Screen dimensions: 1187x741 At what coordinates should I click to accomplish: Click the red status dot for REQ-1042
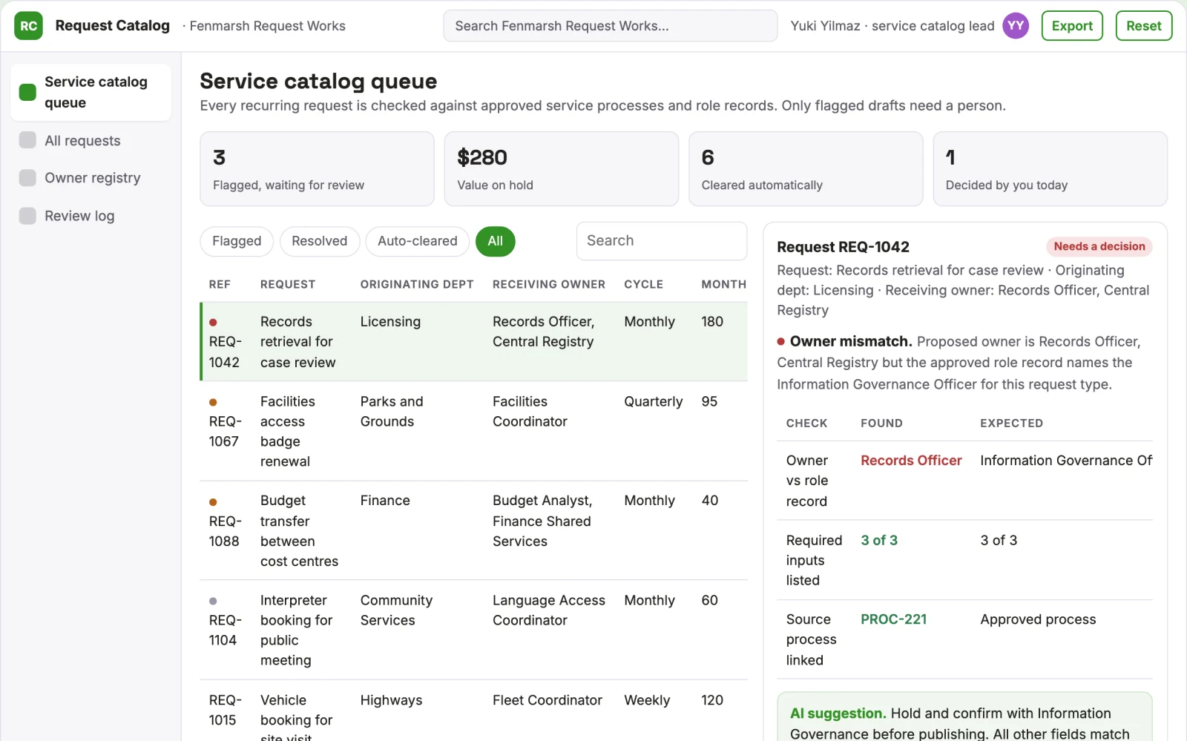coord(213,322)
